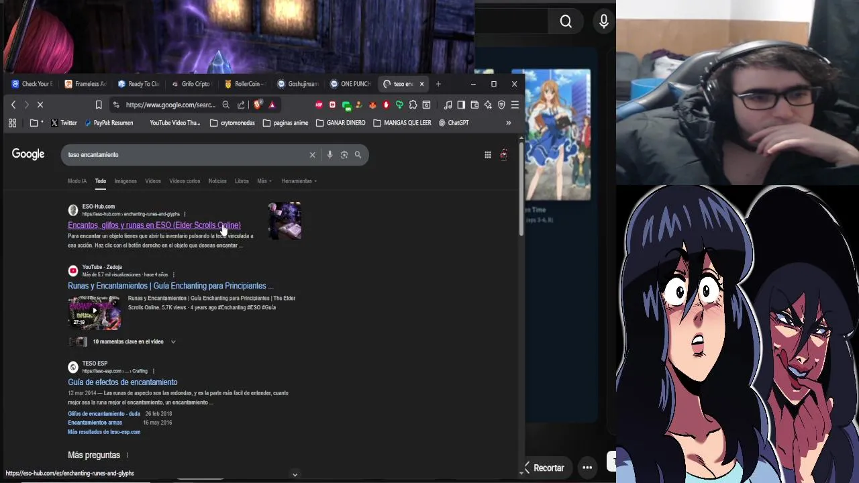This screenshot has height=483, width=859.
Task: Play the Zedoja video thumbnail
Action: [94, 313]
